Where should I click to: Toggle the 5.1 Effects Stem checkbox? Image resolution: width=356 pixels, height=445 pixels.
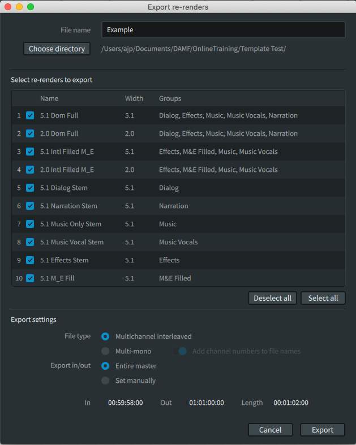tap(30, 260)
